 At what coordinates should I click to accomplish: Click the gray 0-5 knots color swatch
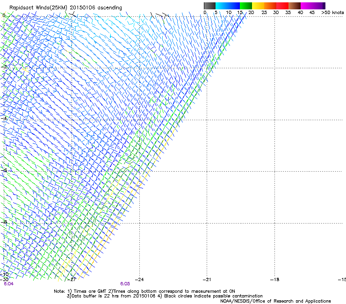point(210,6)
